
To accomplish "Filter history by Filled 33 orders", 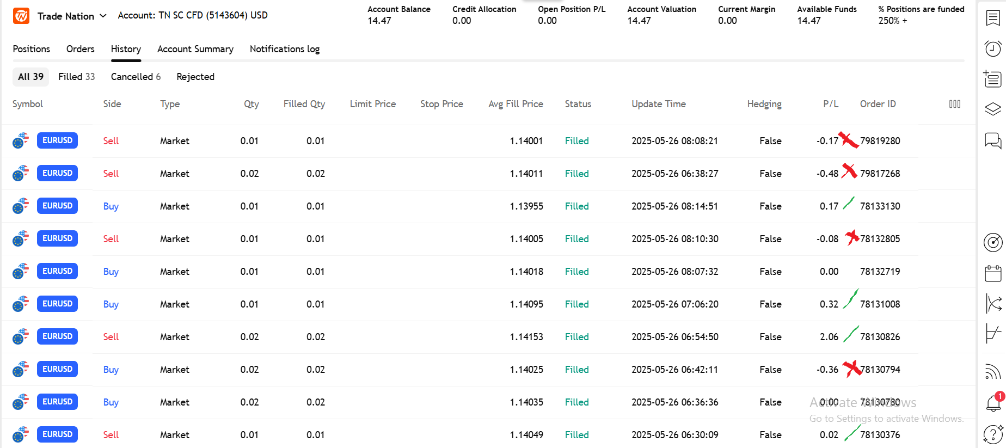I will click(x=76, y=77).
